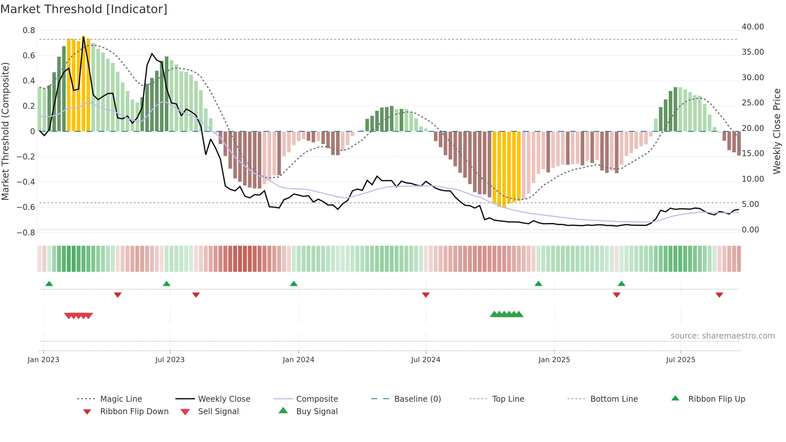Click the red Sell Signal legend triangle icon
The width and height of the screenshot is (786, 442).
185,412
